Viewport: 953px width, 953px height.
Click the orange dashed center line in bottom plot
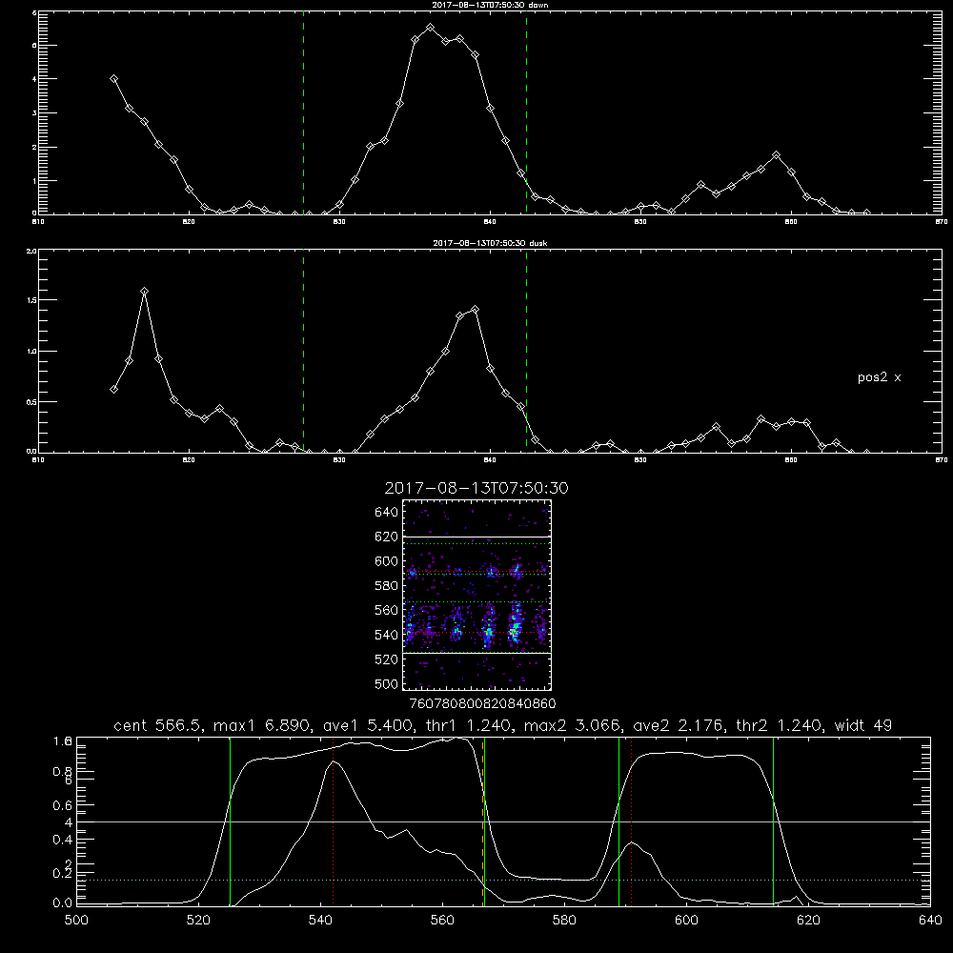(482, 821)
